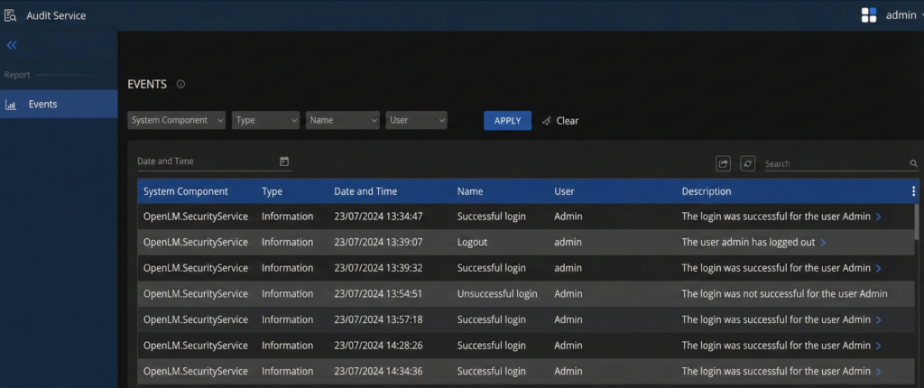924x388 pixels.
Task: Expand the Logout event description arrow
Action: 824,243
